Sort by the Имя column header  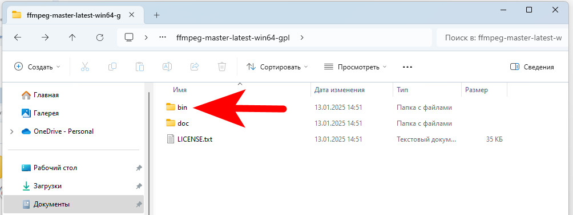(180, 90)
